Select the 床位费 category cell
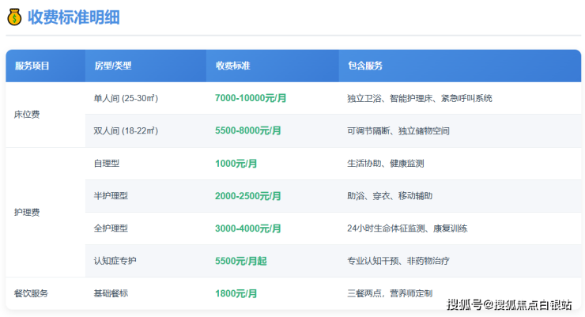This screenshot has height=317, width=585. [x=27, y=115]
